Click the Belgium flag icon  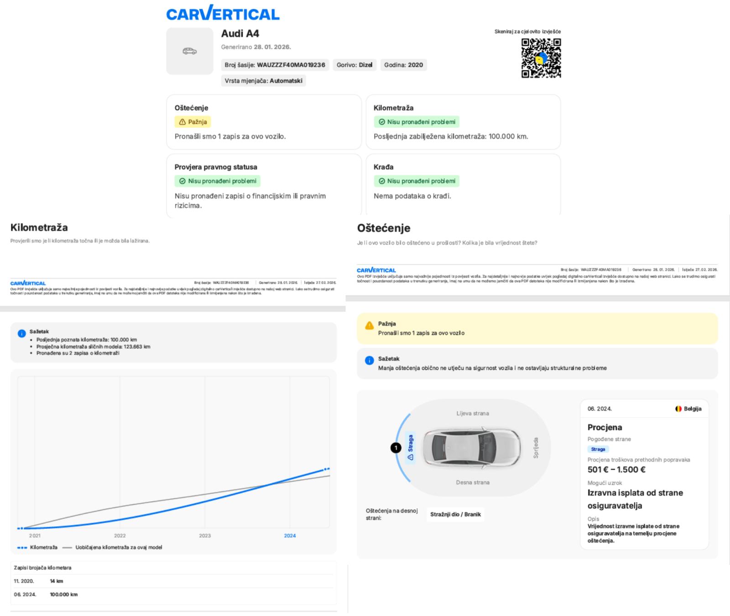point(678,409)
